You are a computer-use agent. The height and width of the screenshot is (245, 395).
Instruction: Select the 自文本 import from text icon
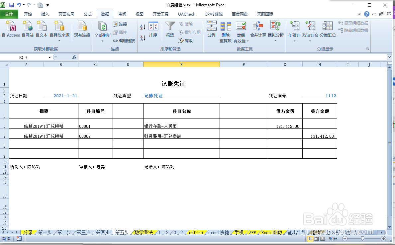click(41, 30)
